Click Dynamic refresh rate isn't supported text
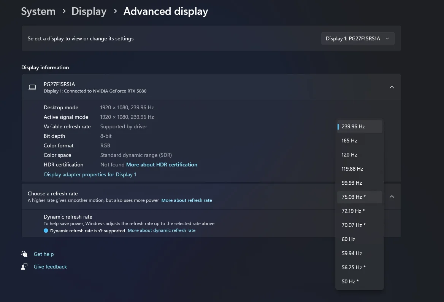Viewport: 444px width, 302px height. 87,231
